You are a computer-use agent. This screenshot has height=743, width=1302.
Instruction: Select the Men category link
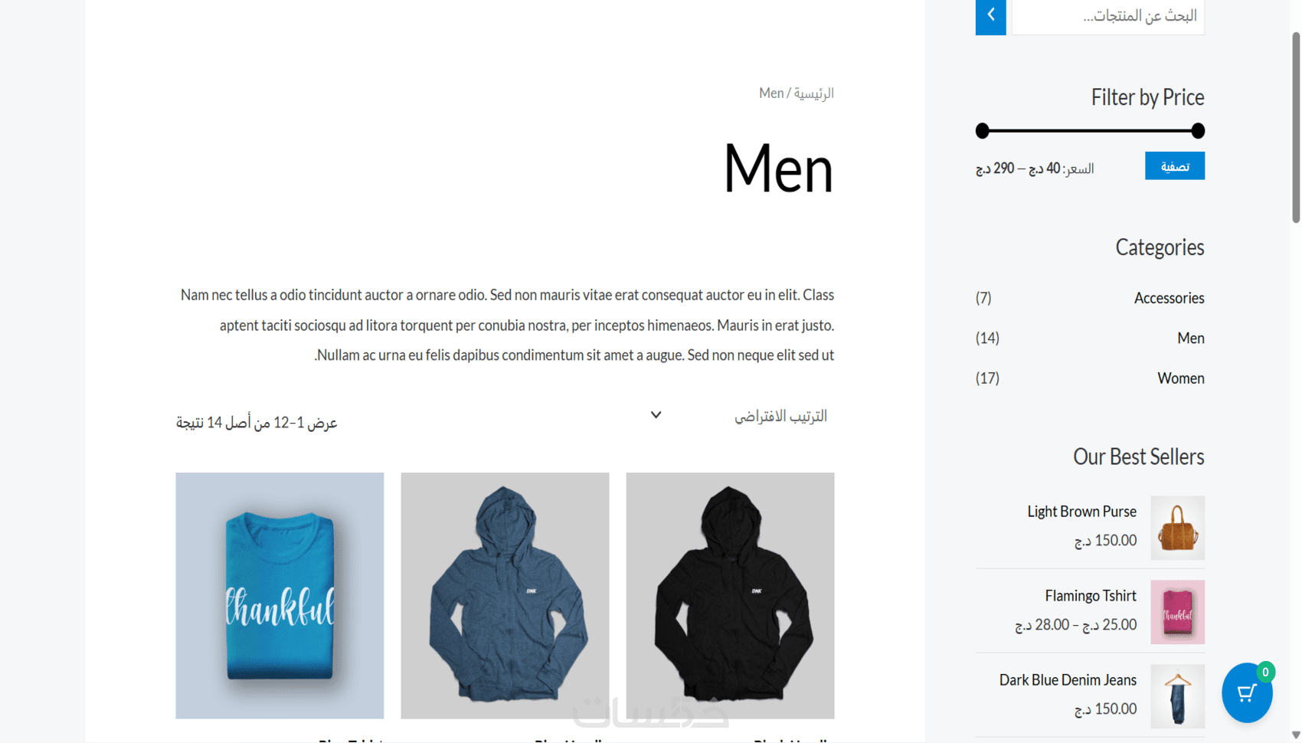(1190, 338)
